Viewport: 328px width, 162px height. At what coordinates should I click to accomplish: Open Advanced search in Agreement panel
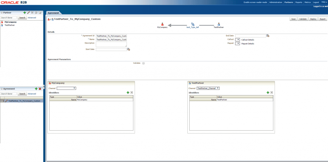[32, 94]
